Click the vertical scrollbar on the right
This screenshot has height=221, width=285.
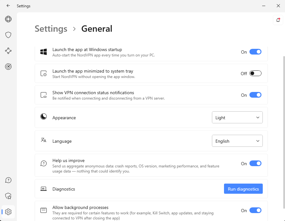point(283,127)
